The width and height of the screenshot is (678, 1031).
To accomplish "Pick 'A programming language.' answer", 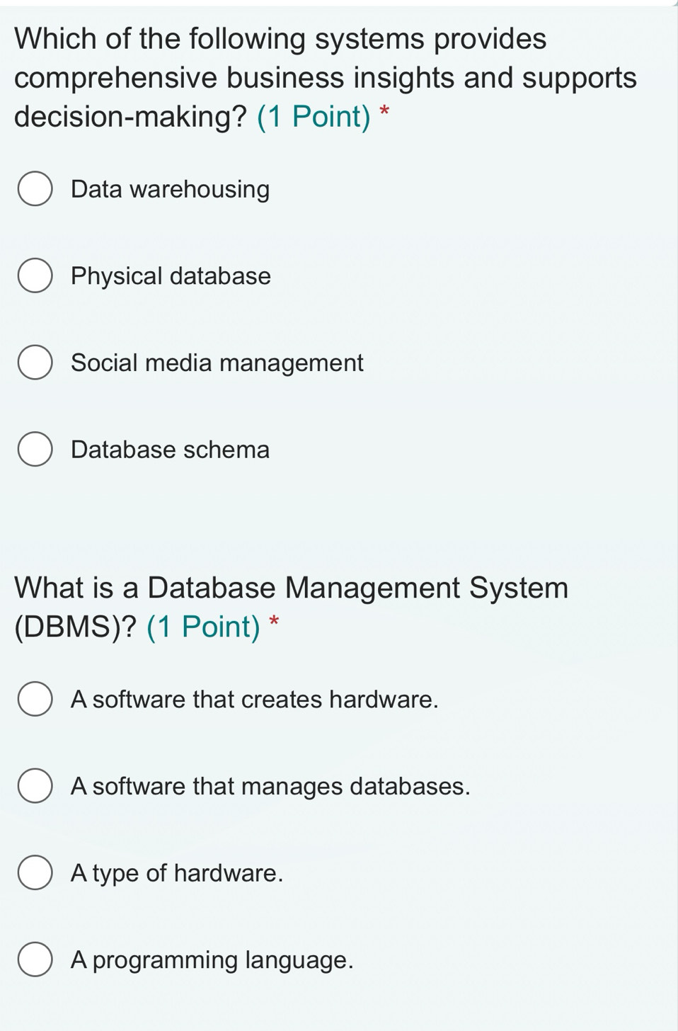I will (x=34, y=959).
